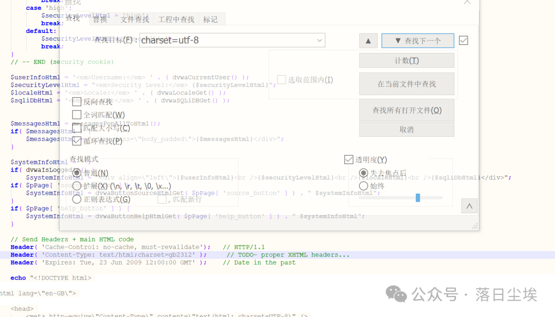This screenshot has width=555, height=317.
Task: Toggle the checkbox next to 查找下一个
Action: pos(464,41)
